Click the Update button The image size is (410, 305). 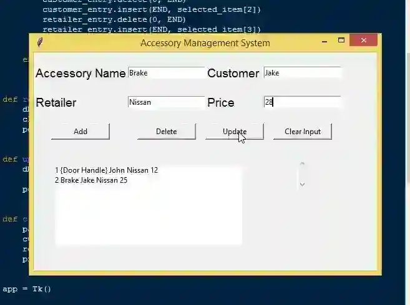coord(235,132)
